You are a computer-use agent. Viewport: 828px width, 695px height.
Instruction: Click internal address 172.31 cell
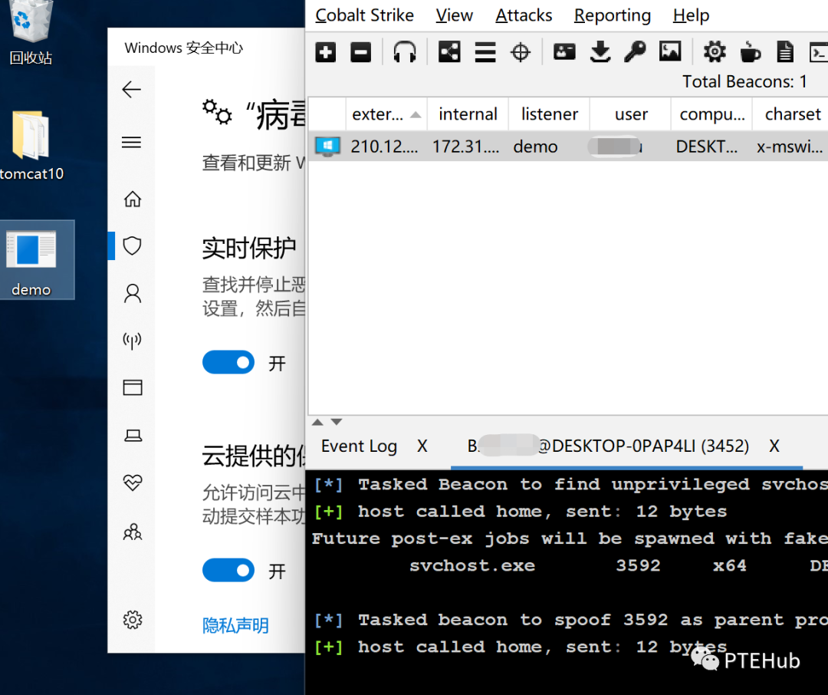[x=466, y=147]
